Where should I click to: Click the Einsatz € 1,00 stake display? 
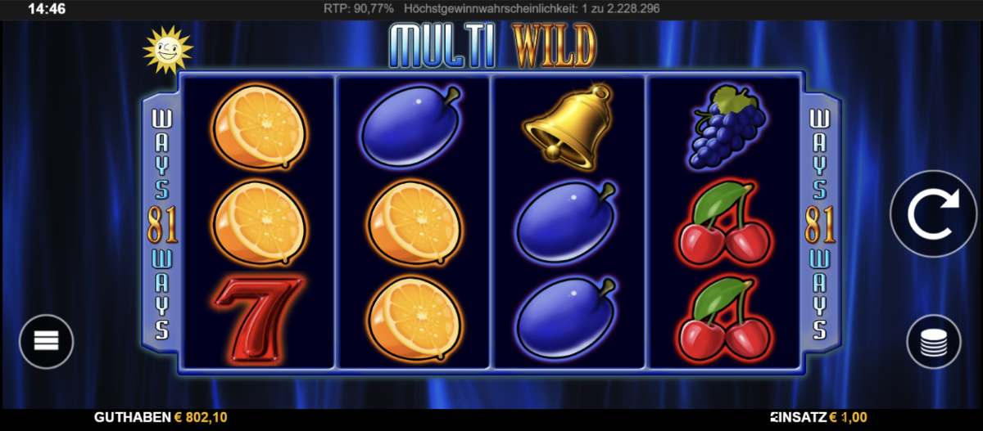818,417
